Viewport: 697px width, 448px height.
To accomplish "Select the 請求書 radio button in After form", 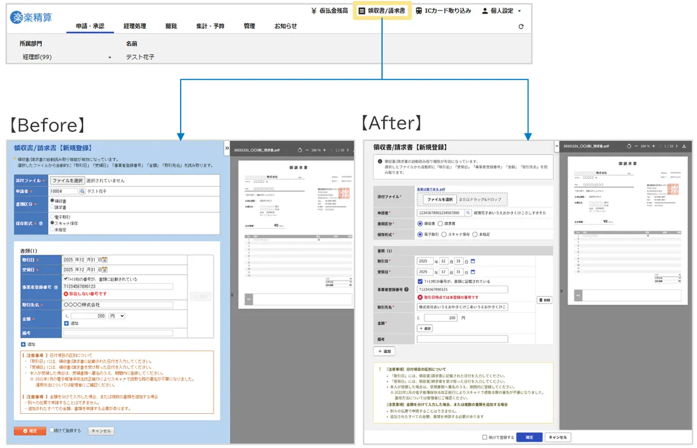I will tap(441, 223).
